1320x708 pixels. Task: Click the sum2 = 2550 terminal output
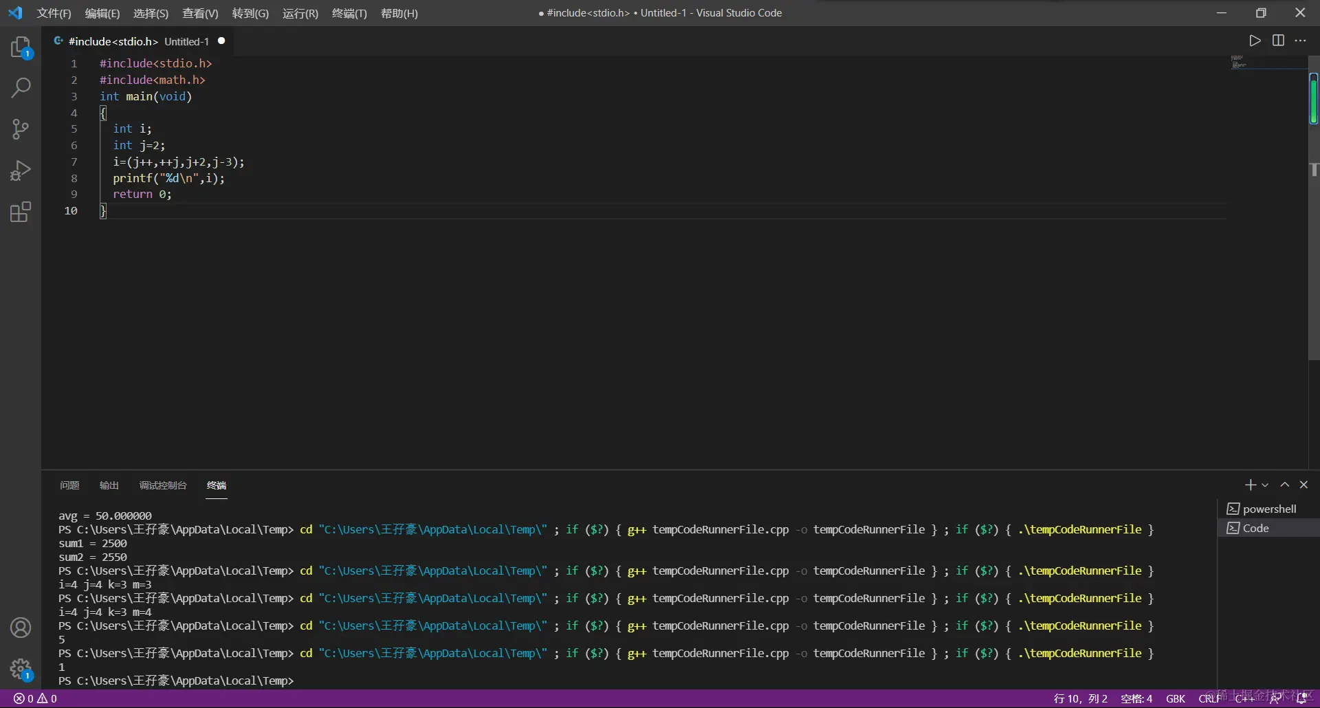pos(93,557)
